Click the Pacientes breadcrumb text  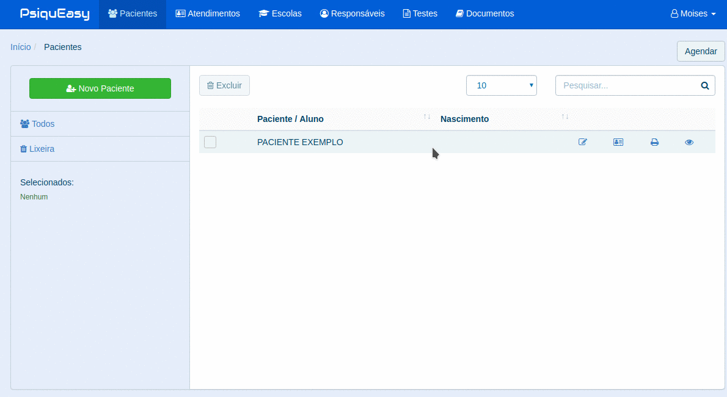tap(62, 47)
